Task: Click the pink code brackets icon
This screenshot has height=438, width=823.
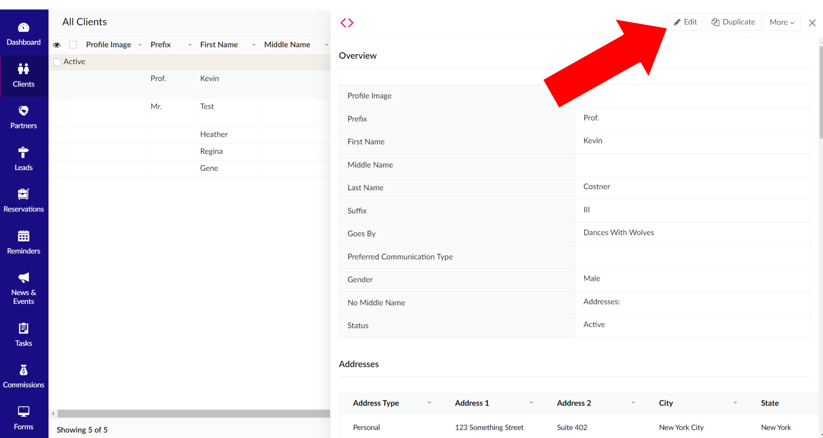Action: coord(347,23)
